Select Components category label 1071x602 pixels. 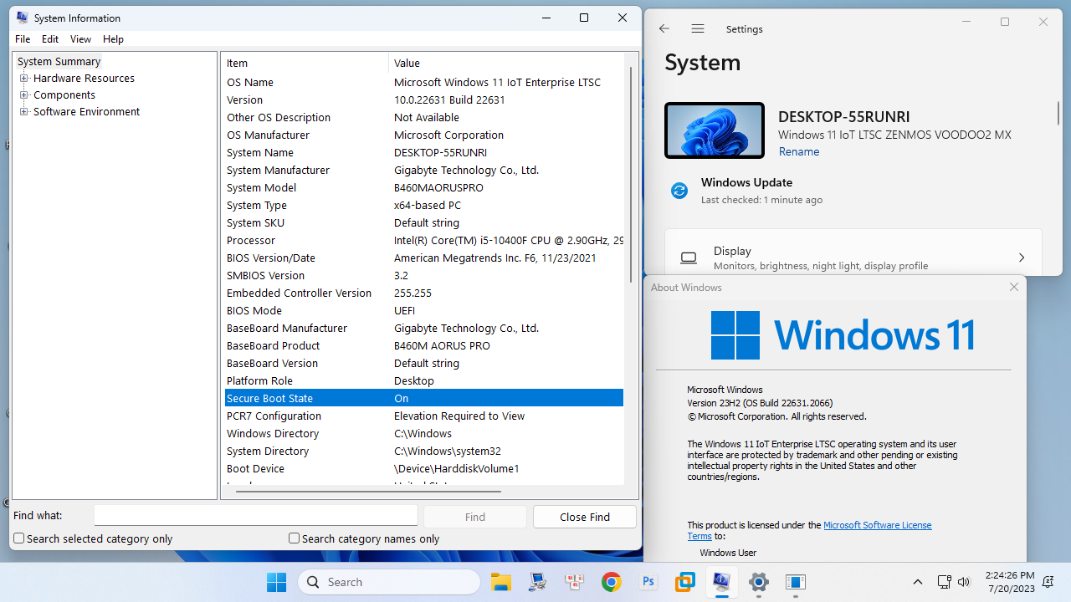tap(64, 94)
